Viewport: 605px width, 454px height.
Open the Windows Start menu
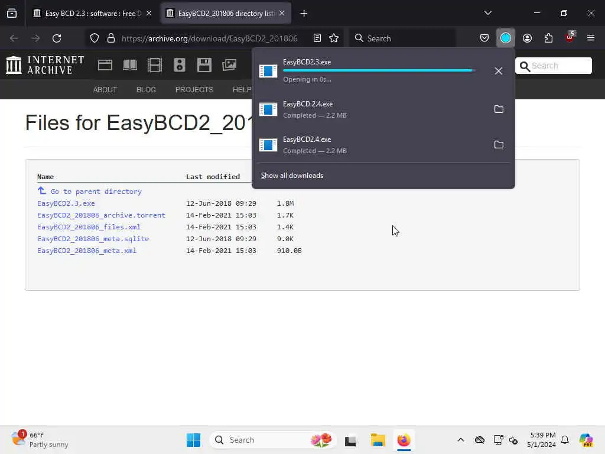click(x=193, y=440)
